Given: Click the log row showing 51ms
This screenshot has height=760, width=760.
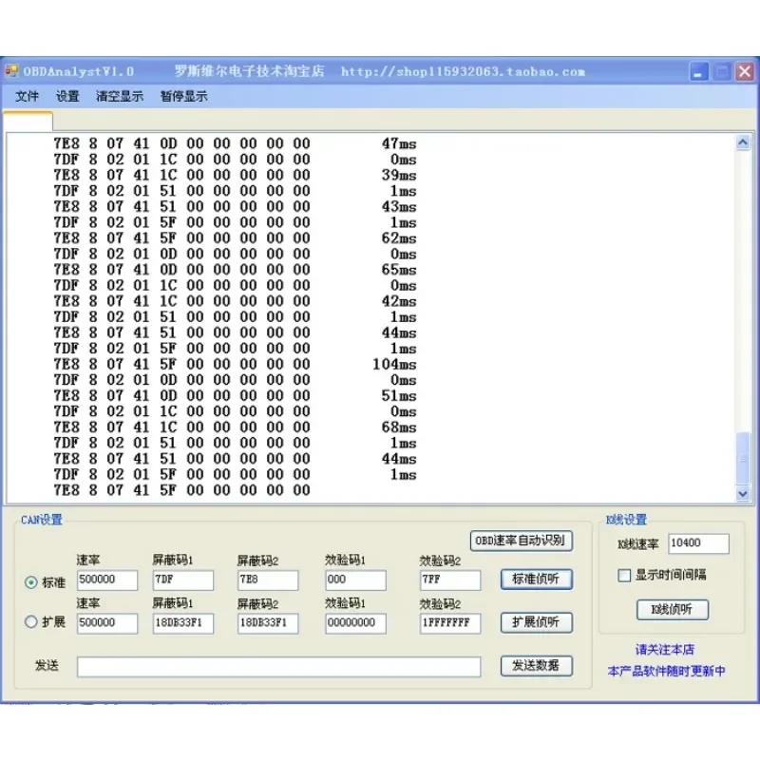Looking at the screenshot, I should 235,395.
